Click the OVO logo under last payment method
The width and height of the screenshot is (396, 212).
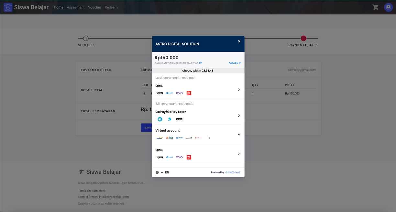(179, 93)
